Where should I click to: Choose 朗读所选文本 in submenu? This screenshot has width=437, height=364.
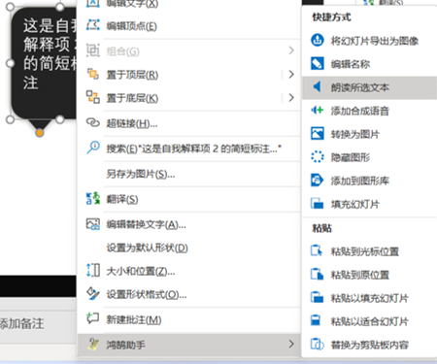[369, 87]
